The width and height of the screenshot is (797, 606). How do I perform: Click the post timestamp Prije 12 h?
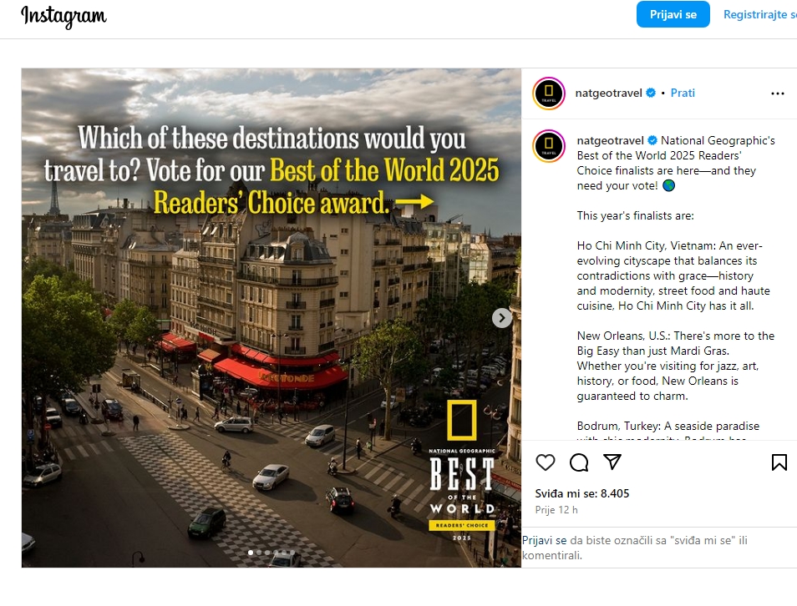[556, 509]
